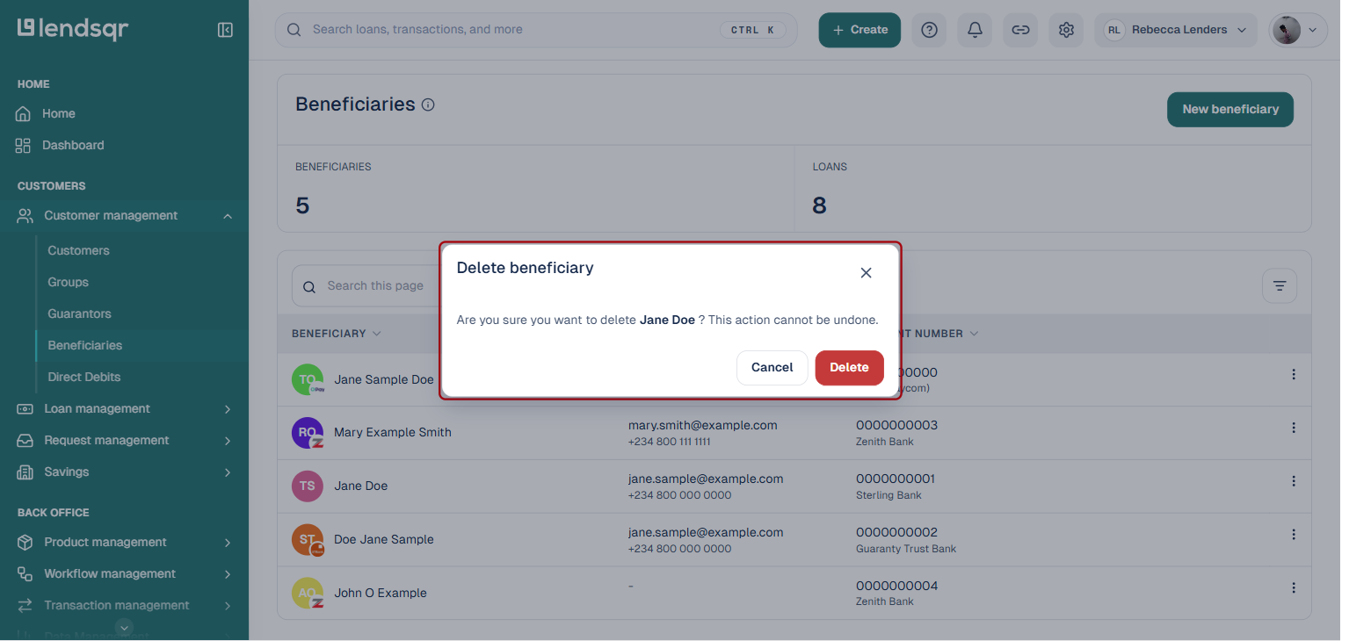This screenshot has height=641, width=1349.
Task: Click Cancel in delete dialog
Action: [772, 368]
